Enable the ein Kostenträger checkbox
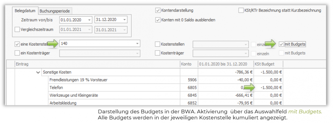Image resolution: width=333 pixels, height=123 pixels. pyautogui.click(x=17, y=53)
